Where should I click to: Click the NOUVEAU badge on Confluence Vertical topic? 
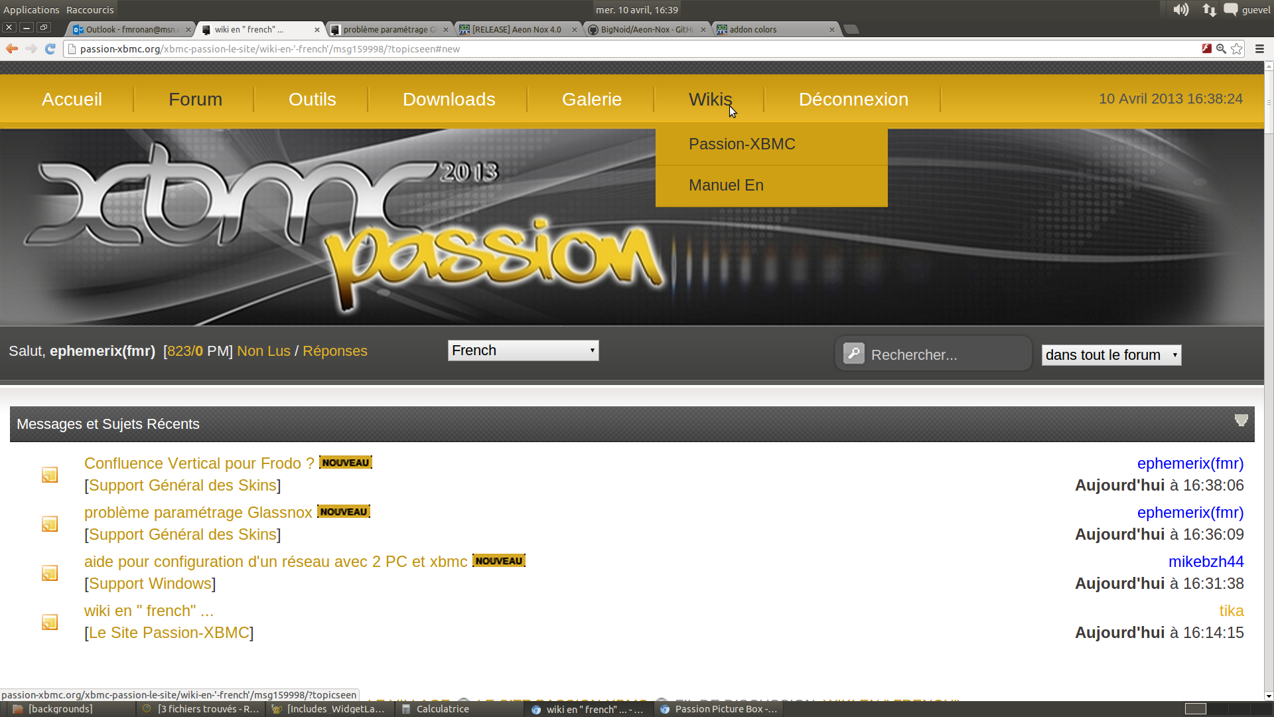(x=346, y=463)
